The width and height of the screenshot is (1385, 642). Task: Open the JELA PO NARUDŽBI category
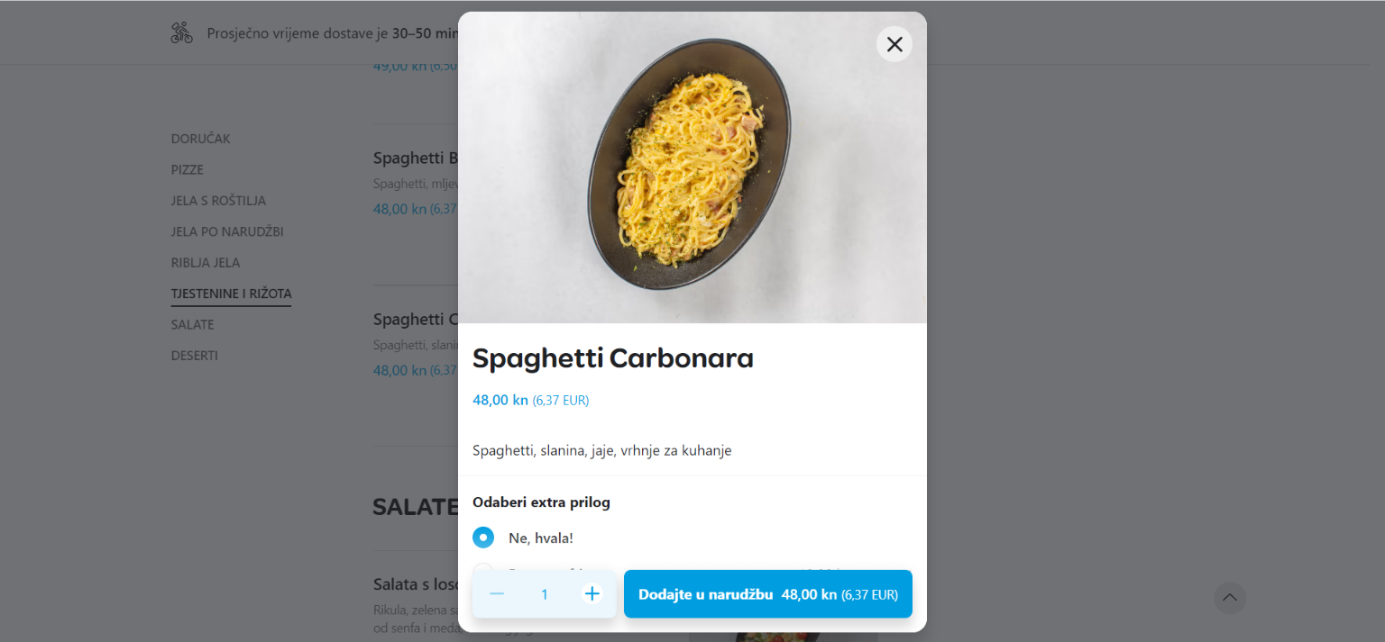pos(227,231)
